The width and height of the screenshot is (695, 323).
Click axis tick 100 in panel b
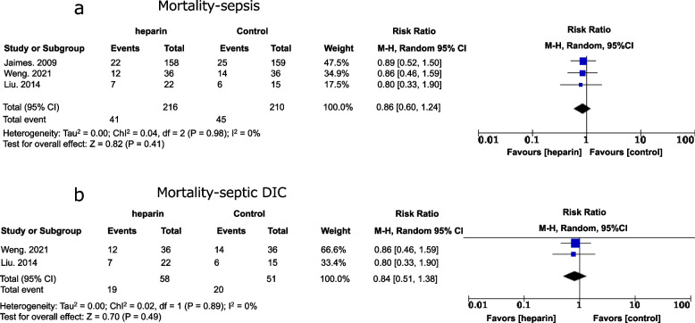click(682, 305)
